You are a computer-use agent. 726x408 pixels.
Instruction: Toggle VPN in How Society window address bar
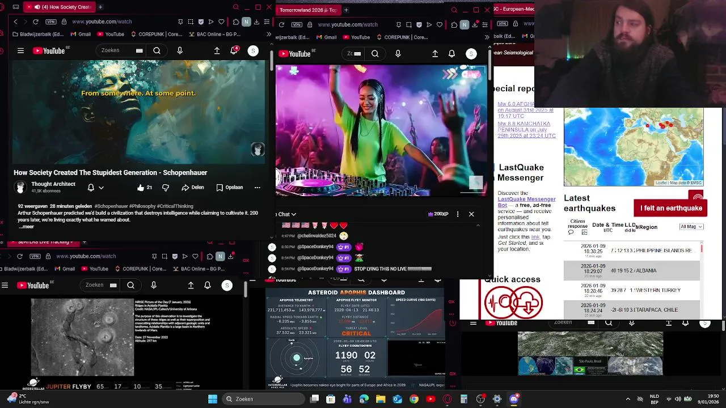[50, 22]
